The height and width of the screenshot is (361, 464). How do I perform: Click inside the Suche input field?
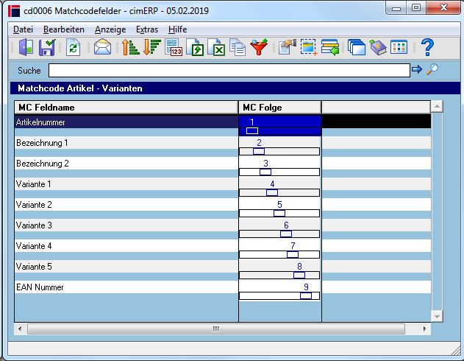coord(229,71)
